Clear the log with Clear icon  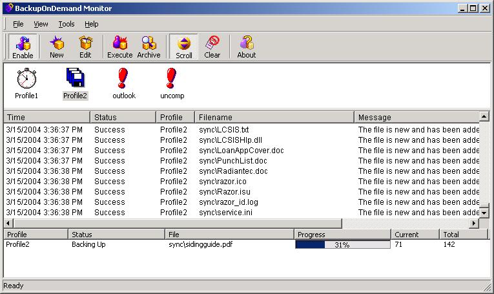pyautogui.click(x=212, y=47)
